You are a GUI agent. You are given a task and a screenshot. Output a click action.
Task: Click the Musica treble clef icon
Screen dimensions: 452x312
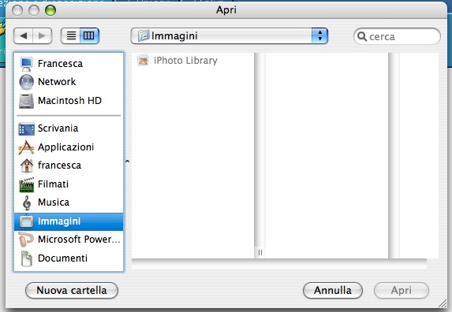27,203
